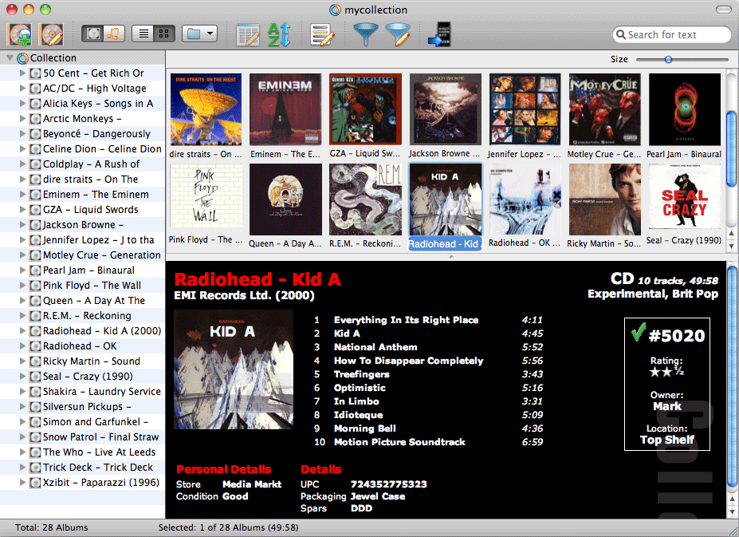Select Jackson Browne in the sidebar list
The image size is (739, 537).
coord(82,225)
